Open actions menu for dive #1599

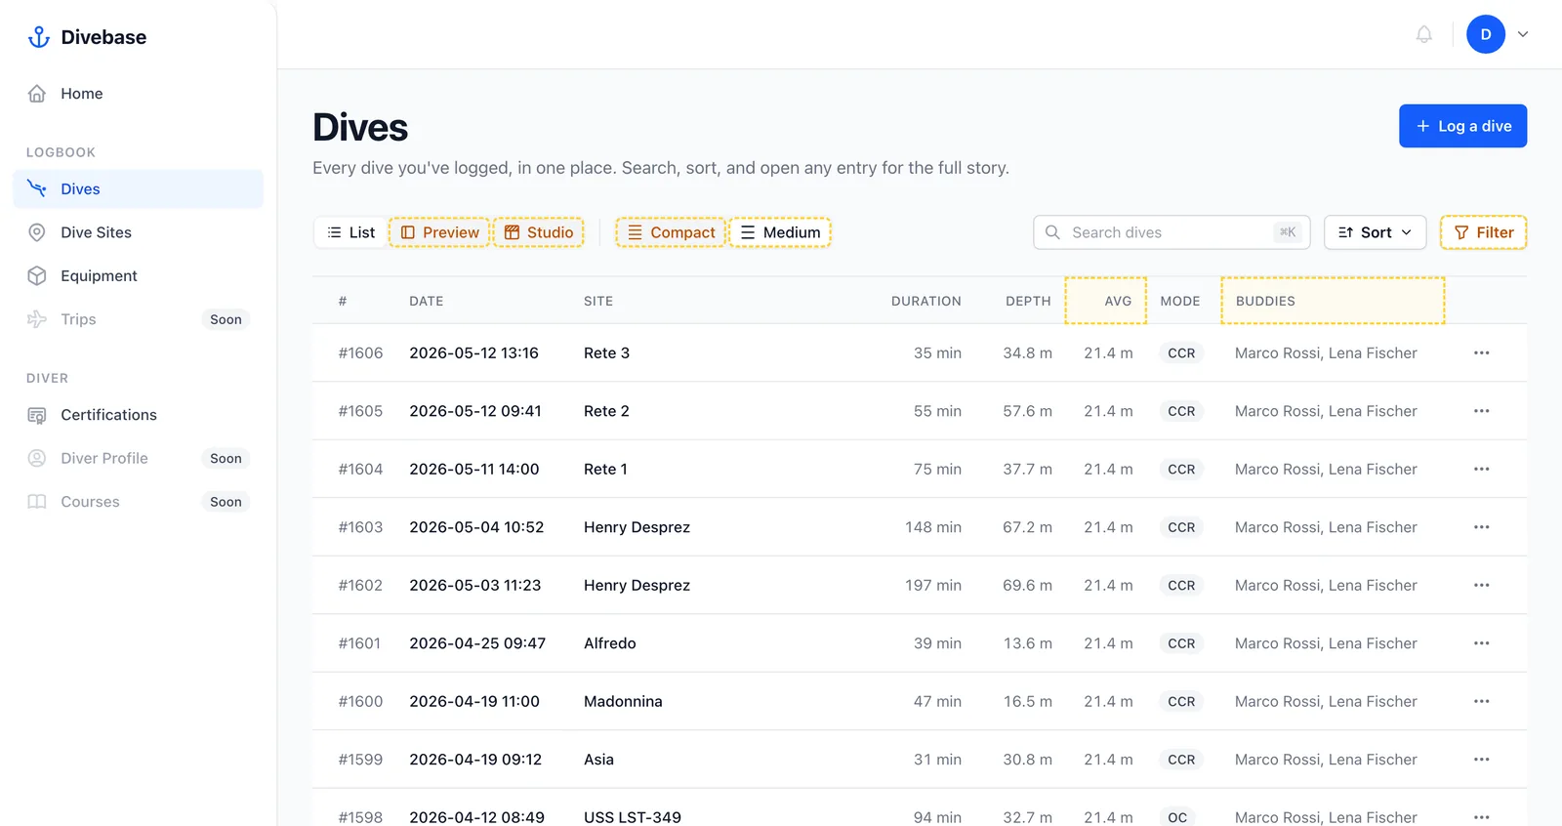[1481, 760]
